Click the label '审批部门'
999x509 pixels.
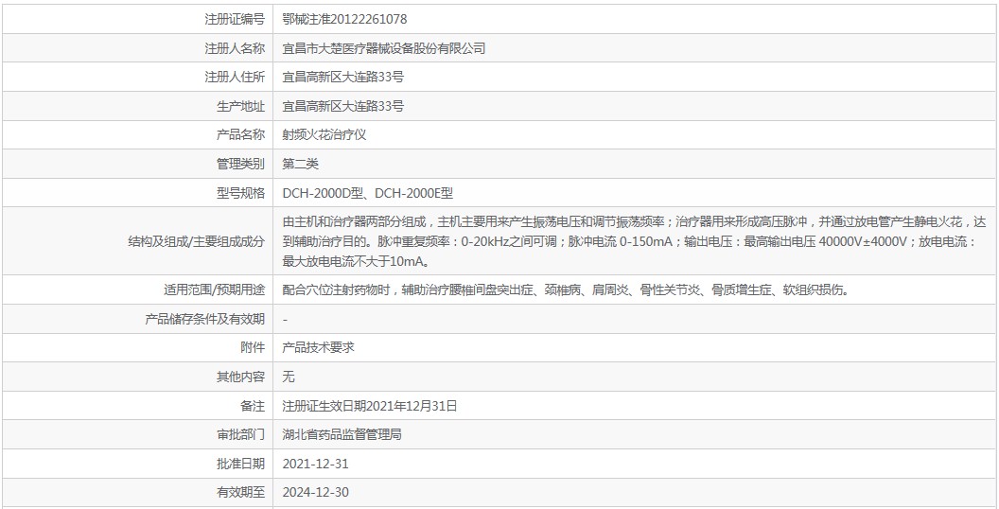coord(240,434)
